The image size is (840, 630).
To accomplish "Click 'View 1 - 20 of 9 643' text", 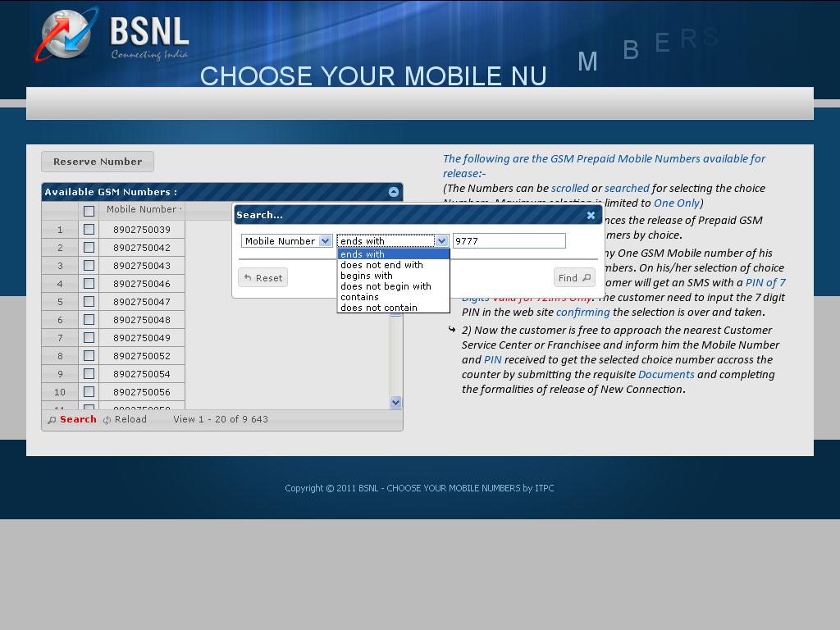I will coord(221,419).
